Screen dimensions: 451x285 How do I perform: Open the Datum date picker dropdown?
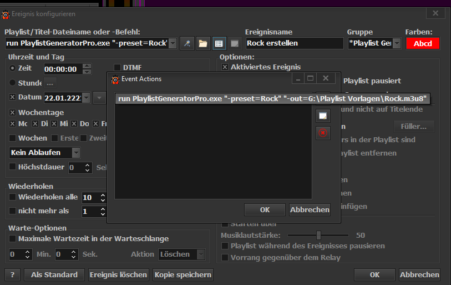87,98
